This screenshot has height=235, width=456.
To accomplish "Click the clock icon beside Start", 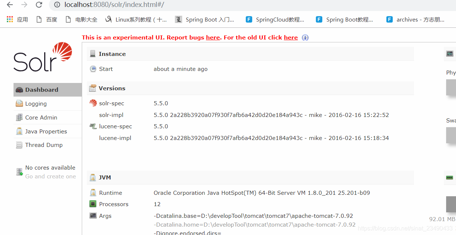I will 93,69.
